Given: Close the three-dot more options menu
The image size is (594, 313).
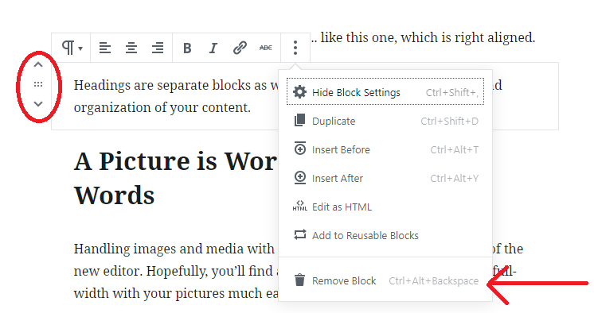Looking at the screenshot, I should [295, 48].
